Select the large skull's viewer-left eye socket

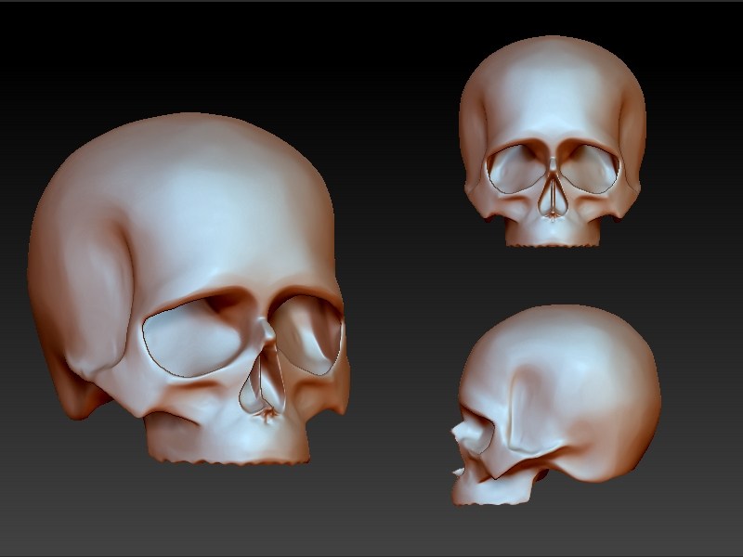(x=192, y=339)
